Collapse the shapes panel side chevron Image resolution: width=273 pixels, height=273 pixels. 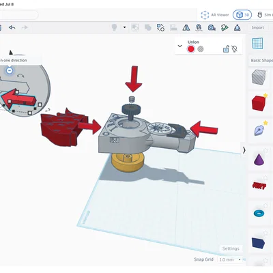click(244, 150)
